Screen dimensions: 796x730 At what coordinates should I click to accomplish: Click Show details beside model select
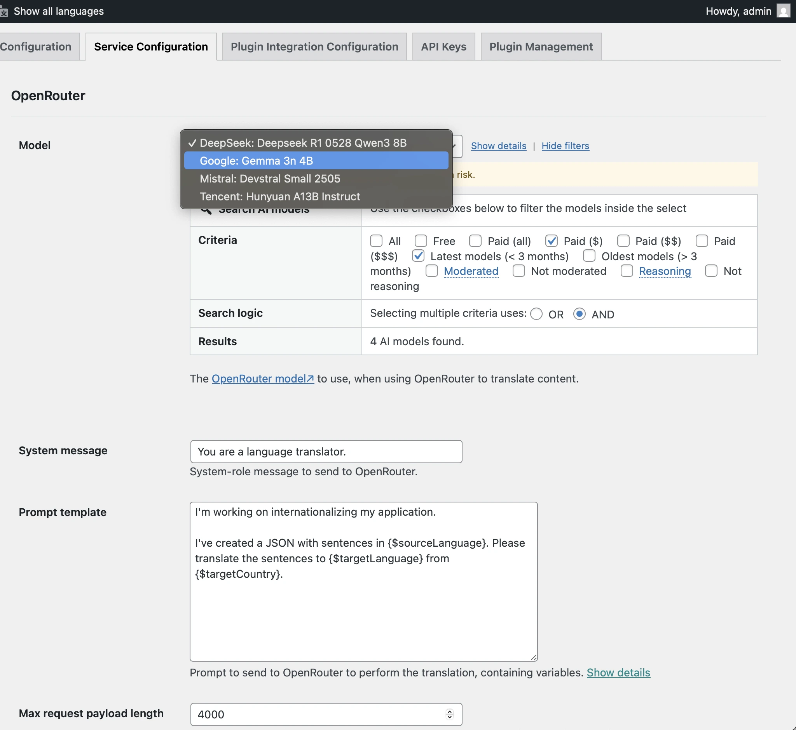(498, 146)
